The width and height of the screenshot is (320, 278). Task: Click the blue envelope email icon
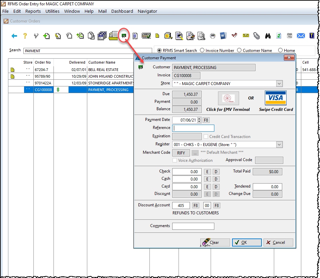301,36
